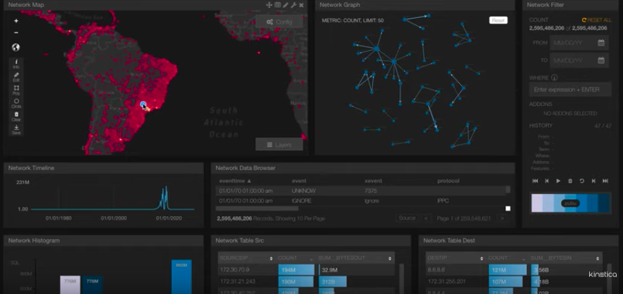Click RESET ALL in Network Filter
Screen dimensions: 623x294
coord(597,20)
